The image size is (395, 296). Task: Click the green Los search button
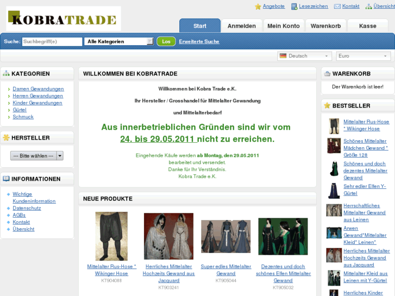click(166, 41)
